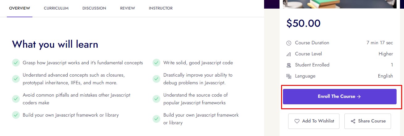Image resolution: width=404 pixels, height=136 pixels.
Task: Click the Share Course button
Action: pyautogui.click(x=368, y=121)
